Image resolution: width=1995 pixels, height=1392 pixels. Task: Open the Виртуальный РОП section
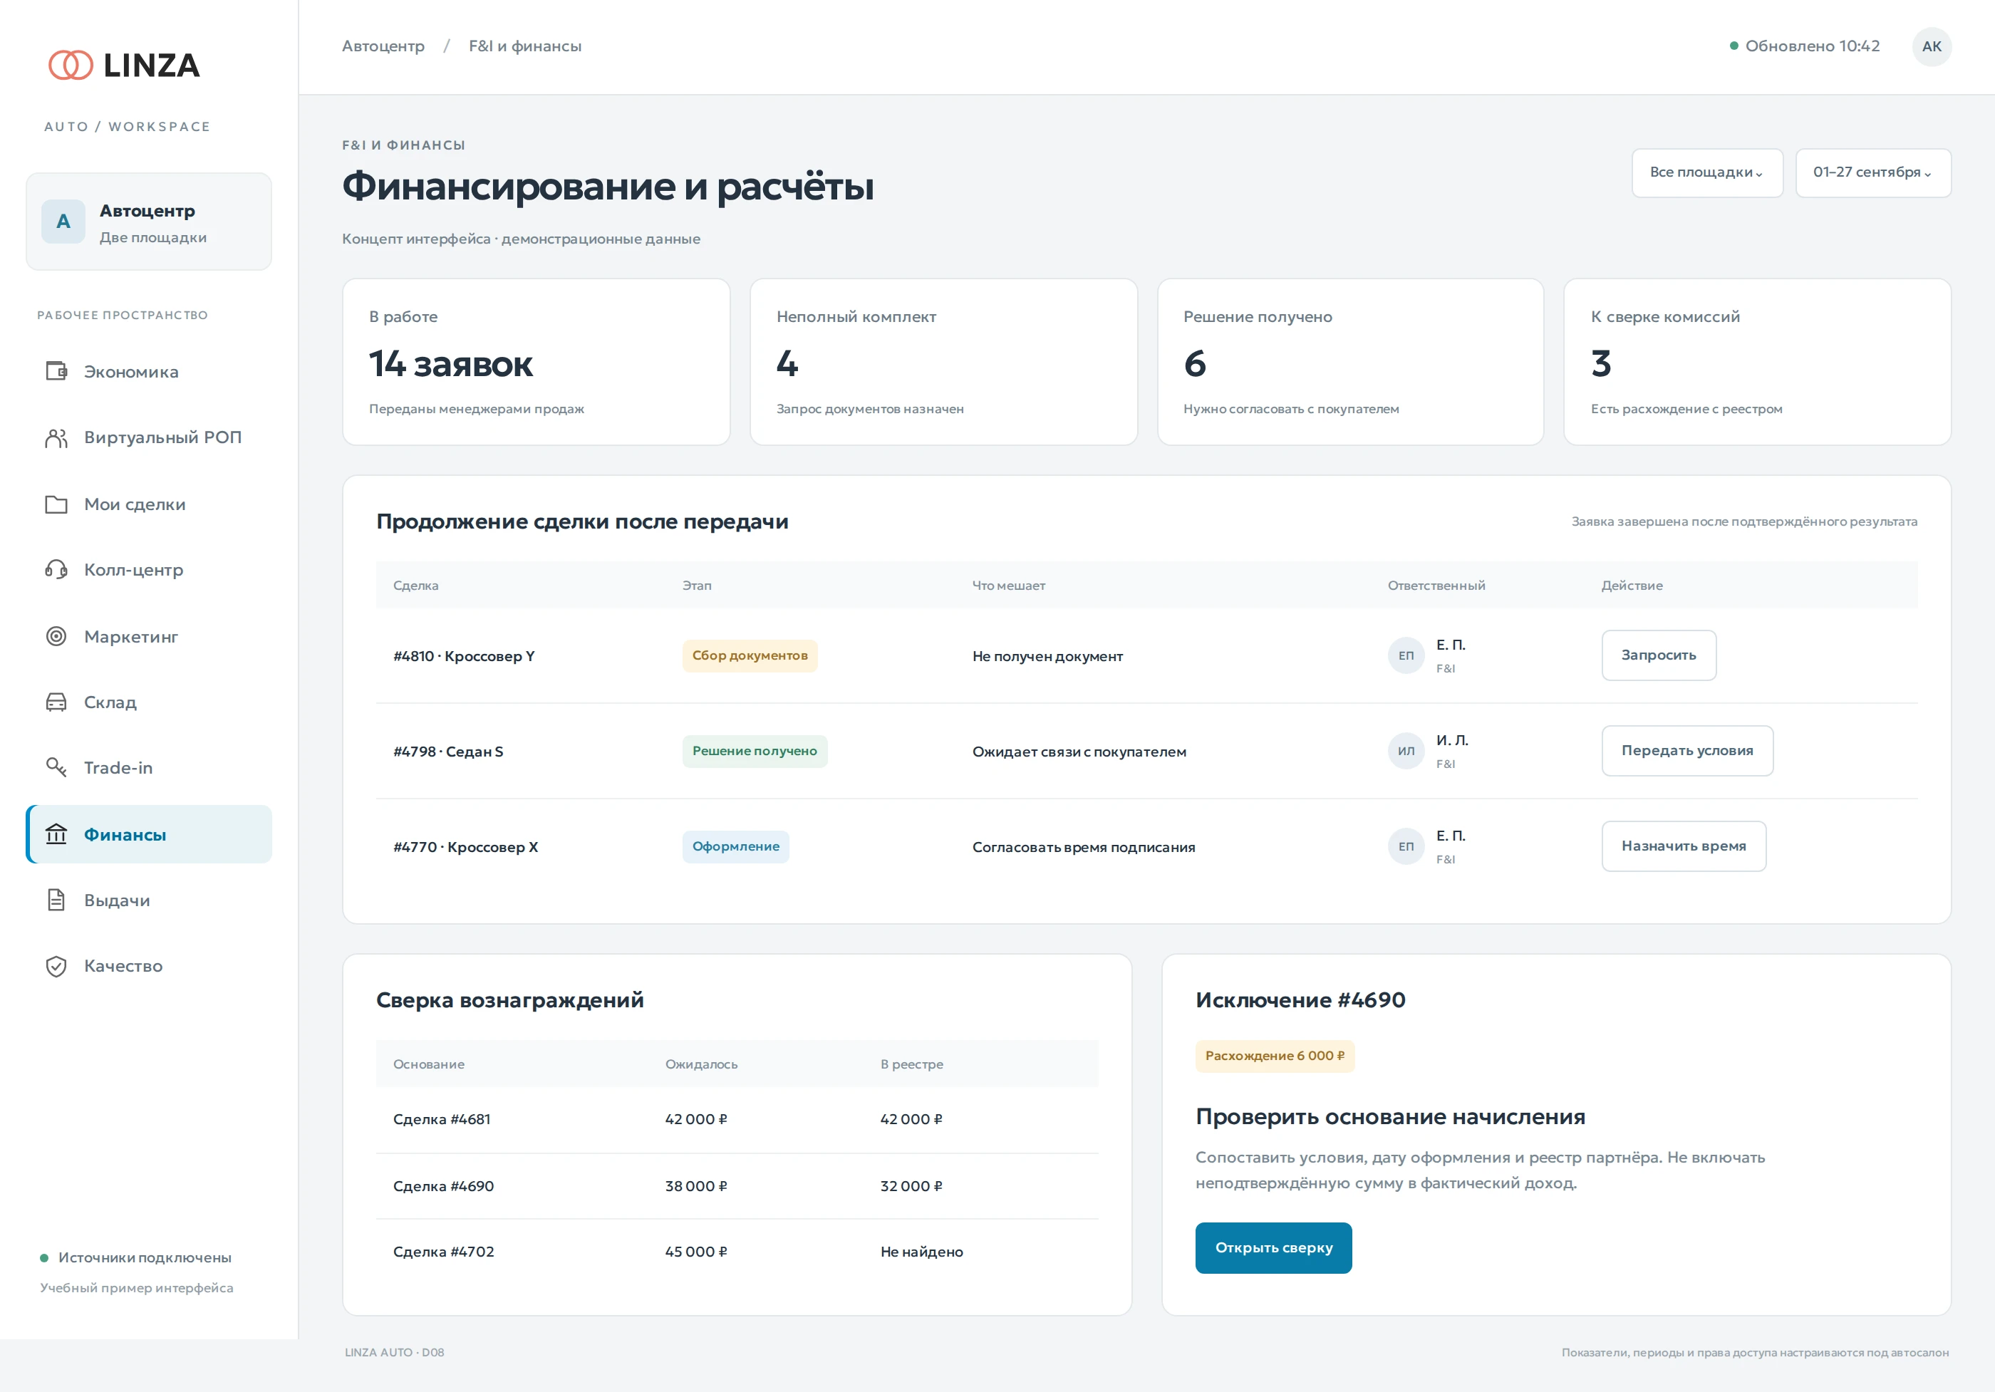(x=149, y=438)
